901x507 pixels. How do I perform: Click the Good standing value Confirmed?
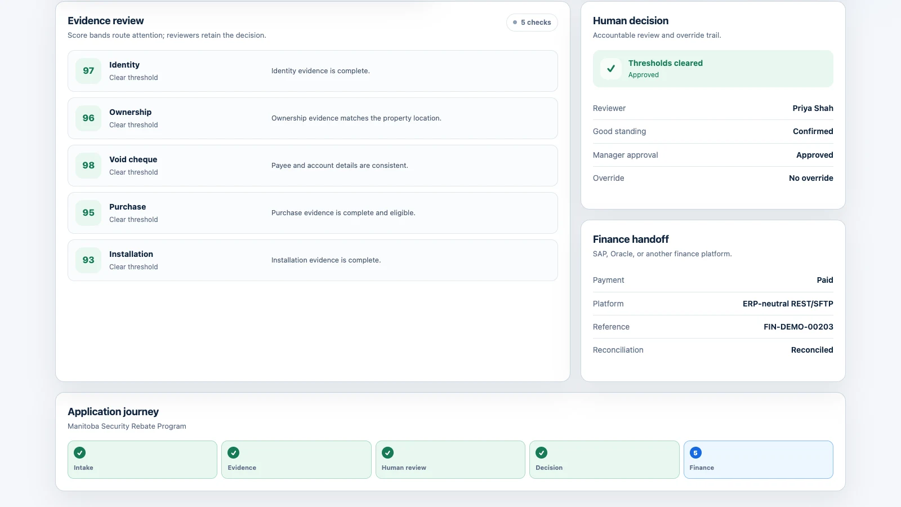[813, 131]
